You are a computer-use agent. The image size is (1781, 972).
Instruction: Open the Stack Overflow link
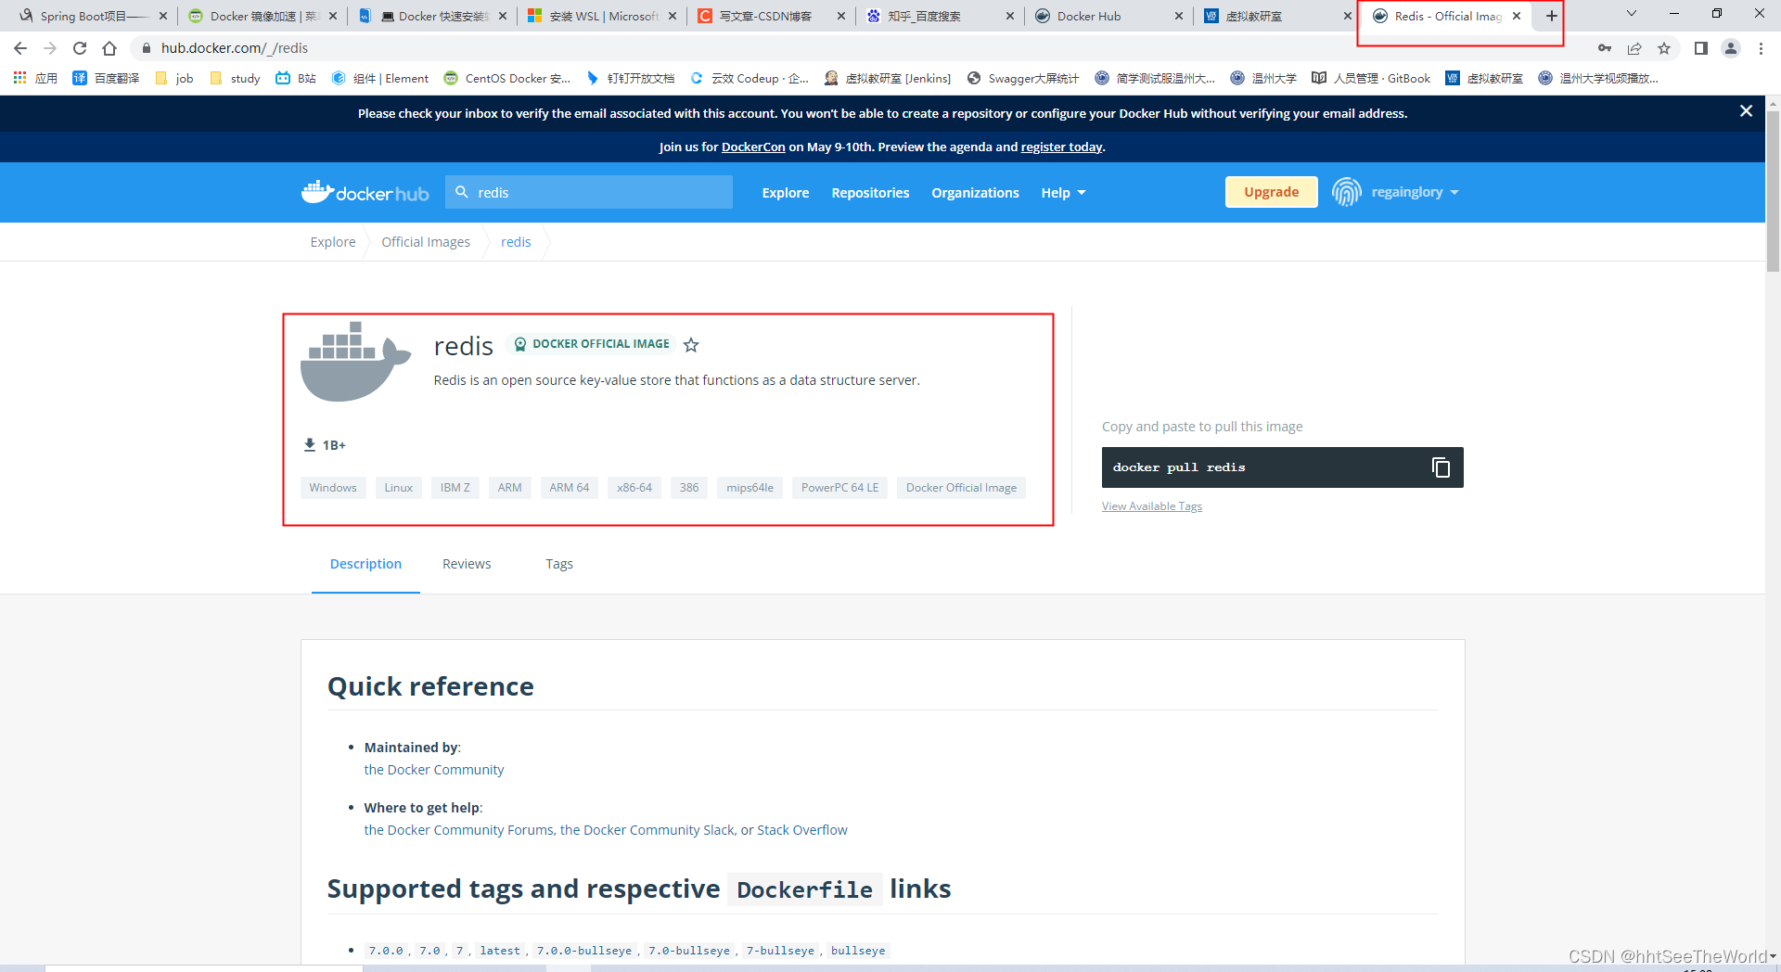click(x=802, y=830)
